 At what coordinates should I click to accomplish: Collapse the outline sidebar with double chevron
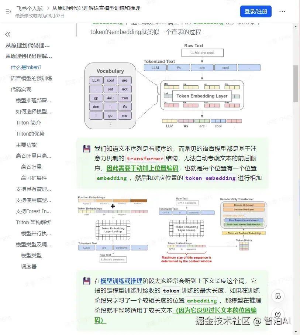coord(8,34)
